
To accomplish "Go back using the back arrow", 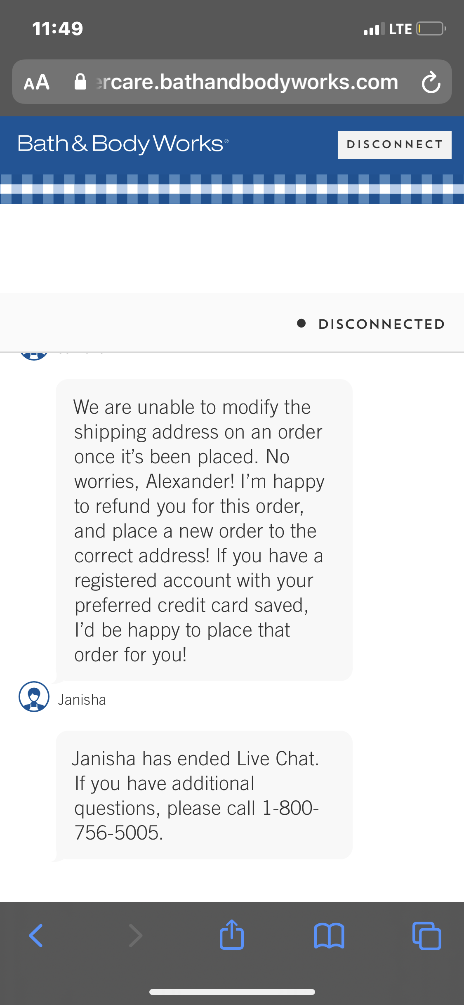I will coord(36,935).
